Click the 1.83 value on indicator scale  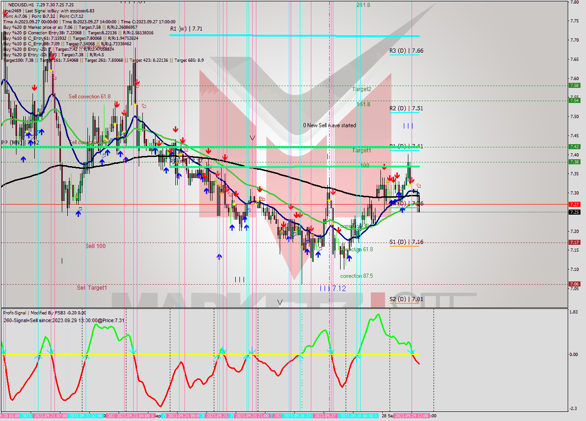(574, 312)
